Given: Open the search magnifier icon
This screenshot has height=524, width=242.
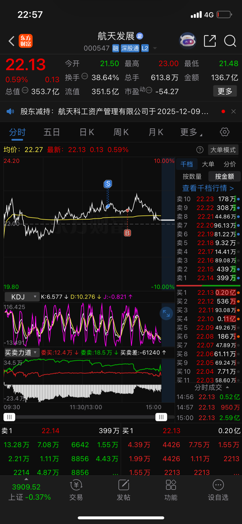Looking at the screenshot, I should [x=230, y=41].
